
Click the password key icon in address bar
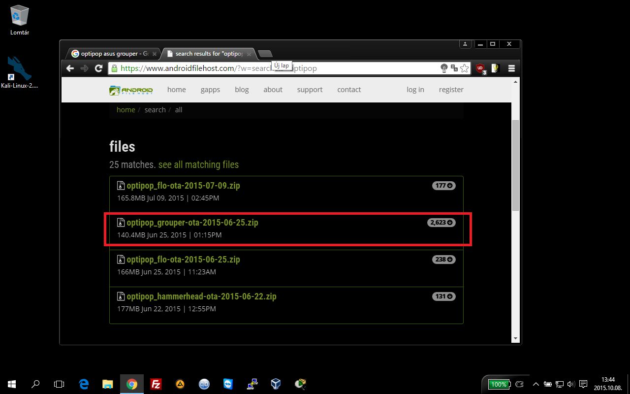[444, 68]
